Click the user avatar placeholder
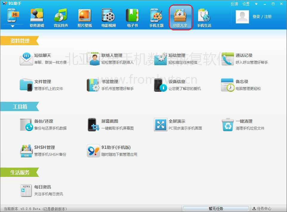This screenshot has width=287, height=212. click(242, 17)
